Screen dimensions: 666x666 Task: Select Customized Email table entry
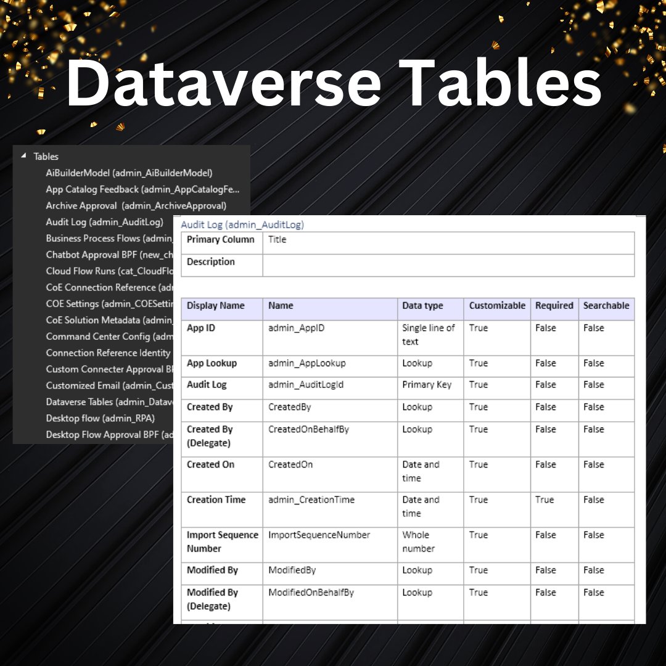110,385
